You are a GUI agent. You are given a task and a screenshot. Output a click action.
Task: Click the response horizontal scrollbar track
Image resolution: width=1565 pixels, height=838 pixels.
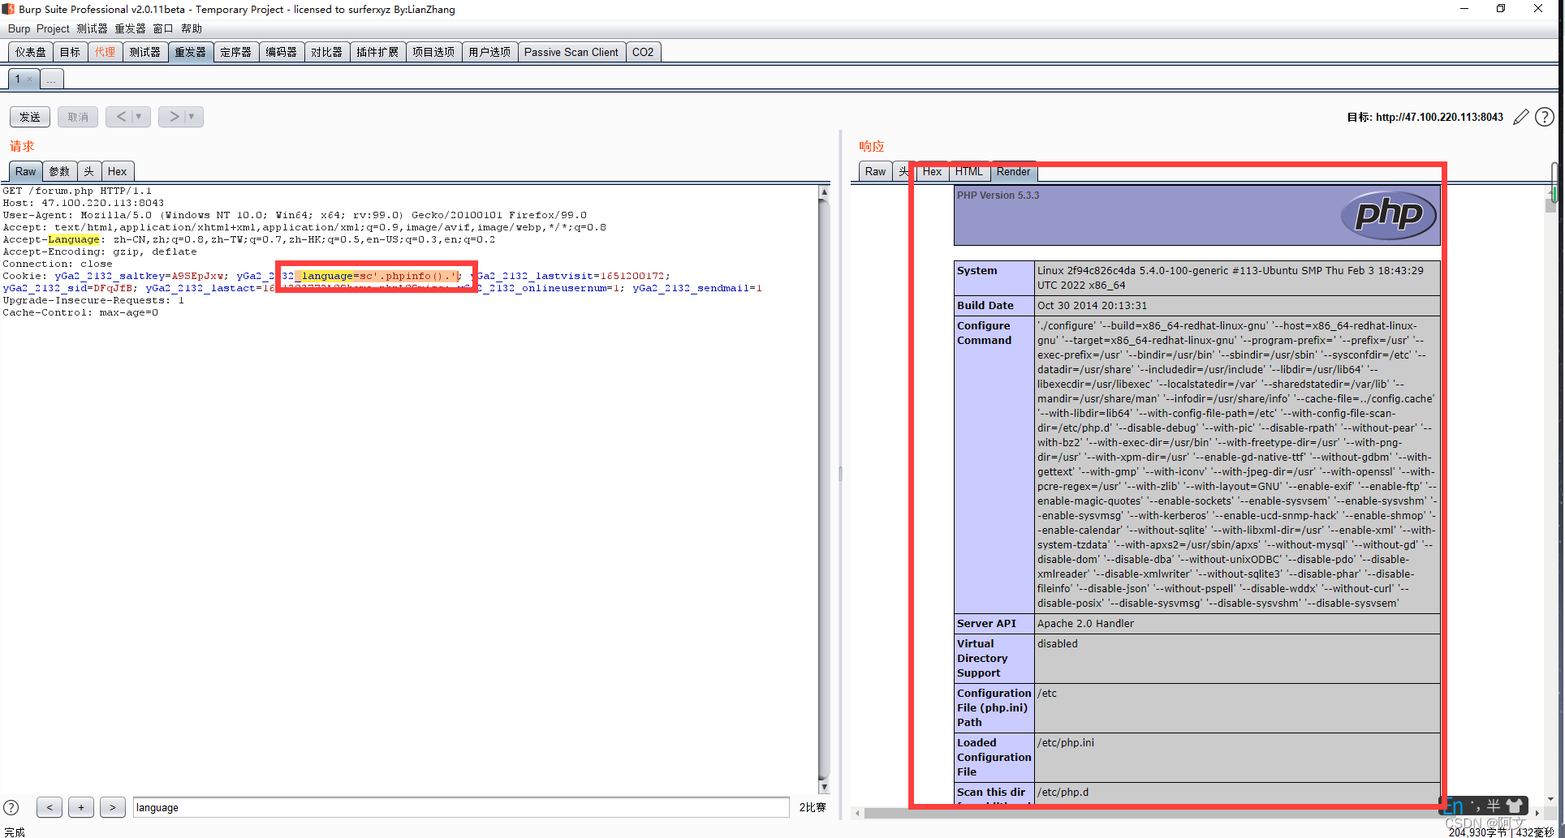pyautogui.click(x=1197, y=813)
